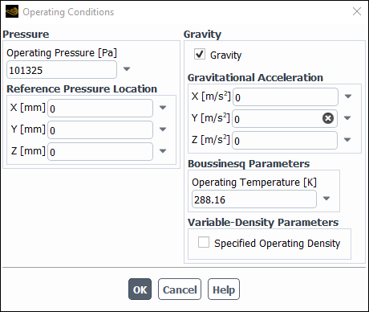Click the Fluent app icon in title bar

tap(12, 12)
